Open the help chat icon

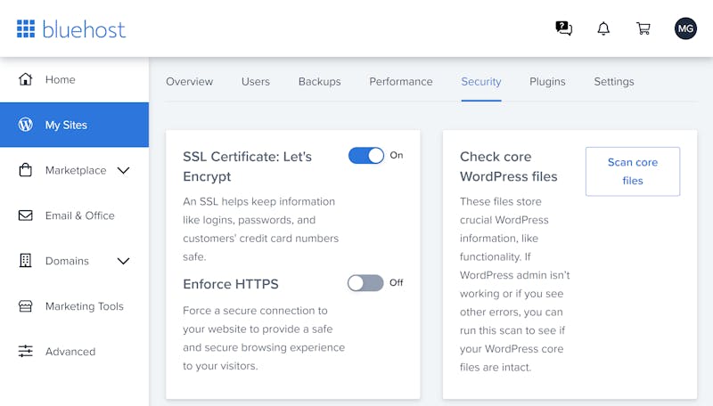(564, 28)
